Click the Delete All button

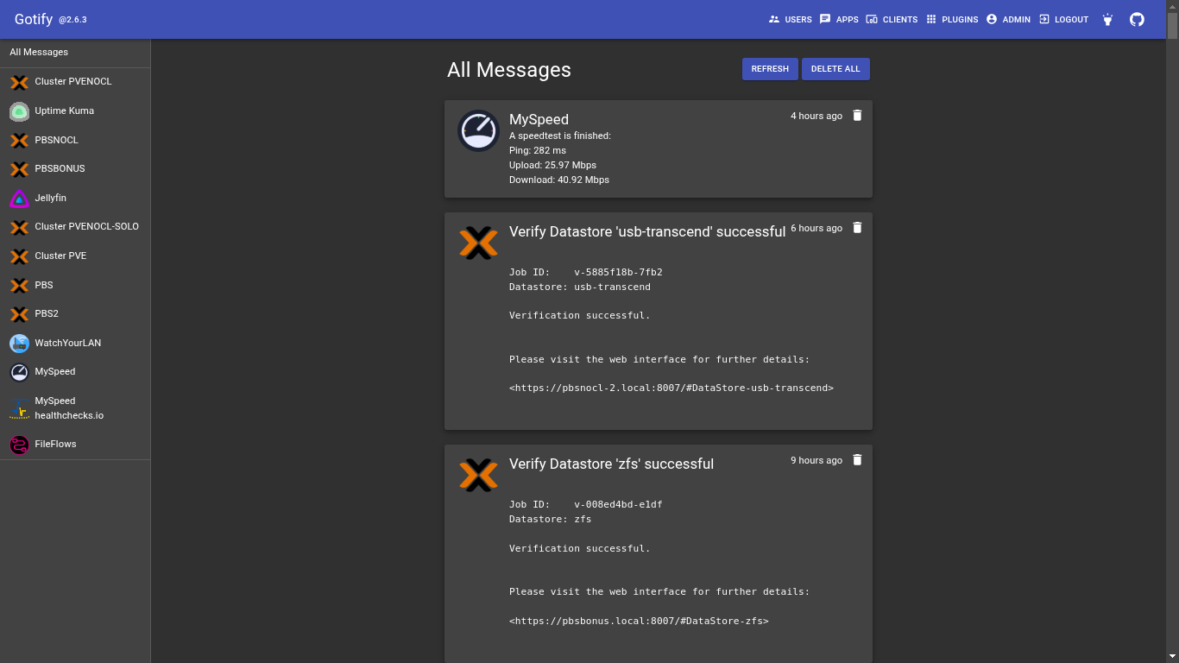click(835, 69)
